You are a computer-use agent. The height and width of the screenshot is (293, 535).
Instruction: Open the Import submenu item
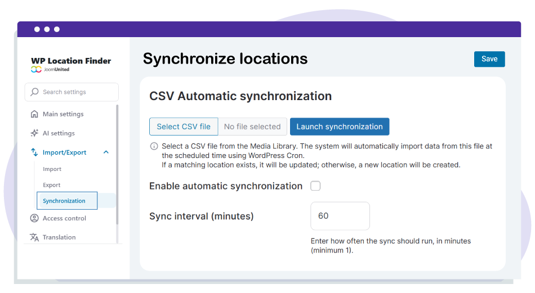52,169
